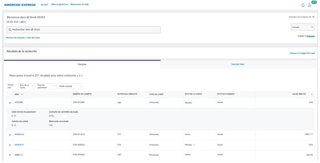Open the notifications bell icon
Screen dimensions: 320x163
303,5
